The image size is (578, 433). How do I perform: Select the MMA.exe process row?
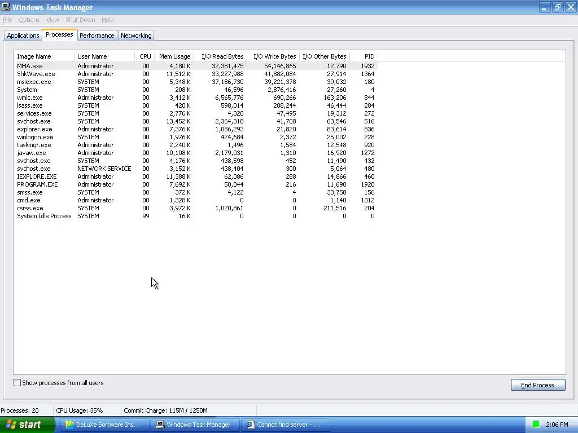pos(196,66)
